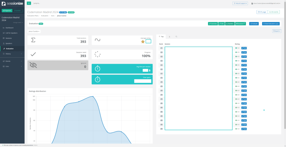This screenshot has height=147, width=286.
Task: Click the gold star in Average rating
Action: point(143,42)
